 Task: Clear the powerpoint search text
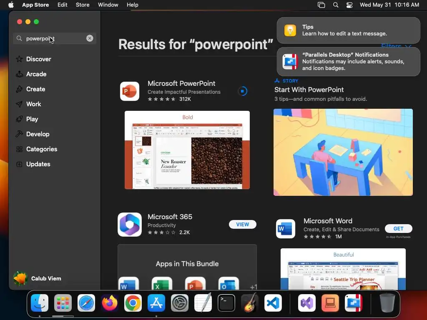click(90, 38)
